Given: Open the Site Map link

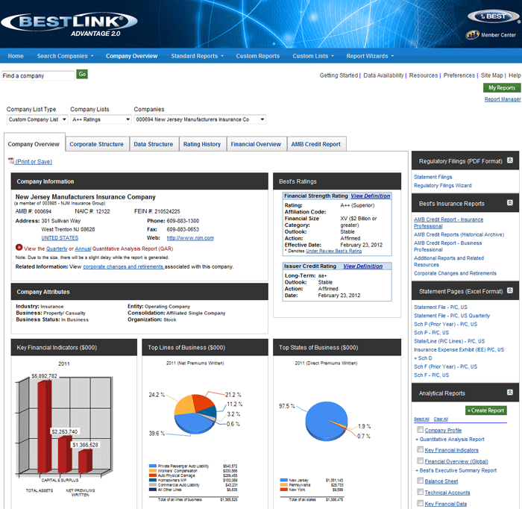Looking at the screenshot, I should point(491,75).
